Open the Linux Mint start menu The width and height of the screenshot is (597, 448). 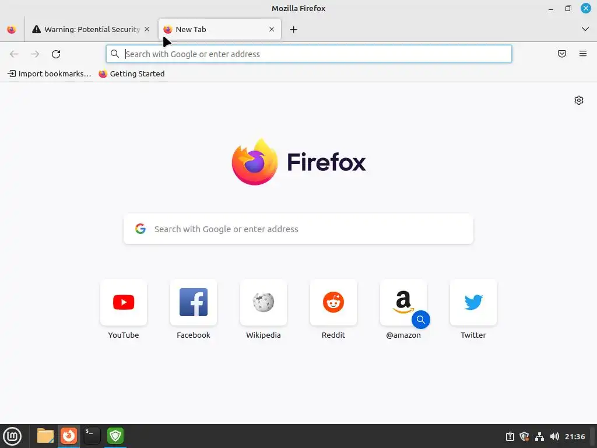(12, 436)
